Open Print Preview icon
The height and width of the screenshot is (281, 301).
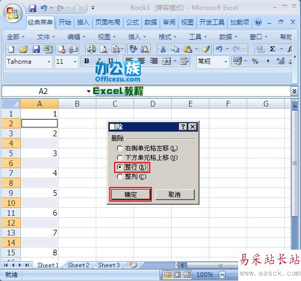[104, 49]
